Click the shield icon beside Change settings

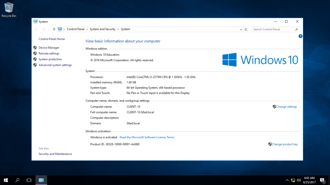tap(274, 106)
